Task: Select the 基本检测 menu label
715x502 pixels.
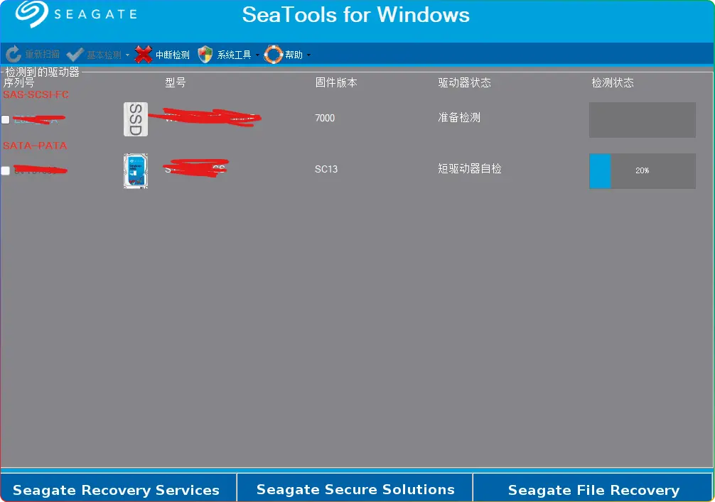Action: pyautogui.click(x=104, y=55)
